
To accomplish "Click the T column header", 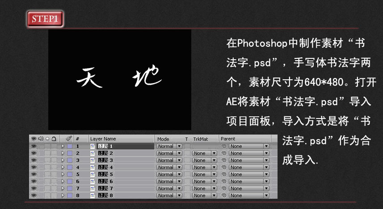I will pos(186,139).
